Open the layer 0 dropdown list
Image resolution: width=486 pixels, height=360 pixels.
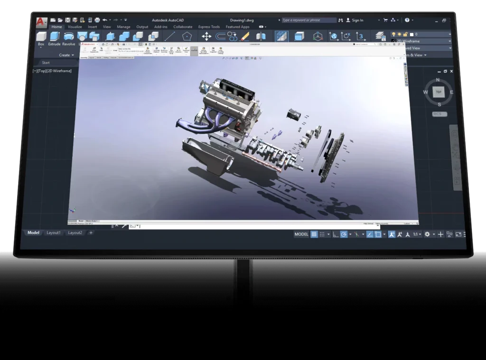[x=450, y=34]
